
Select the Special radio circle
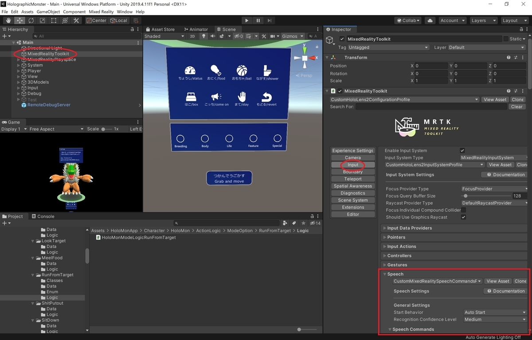coord(278,138)
